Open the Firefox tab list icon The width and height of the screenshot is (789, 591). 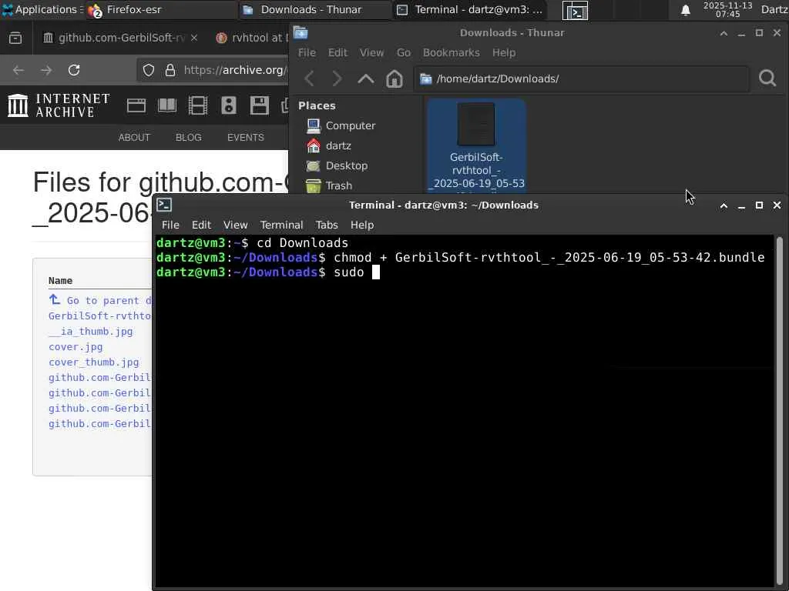tap(15, 38)
